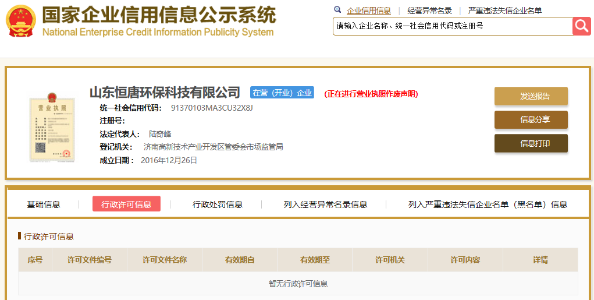Click the 有效期自 column header
Viewport: 594px width, 300px height.
pyautogui.click(x=240, y=260)
